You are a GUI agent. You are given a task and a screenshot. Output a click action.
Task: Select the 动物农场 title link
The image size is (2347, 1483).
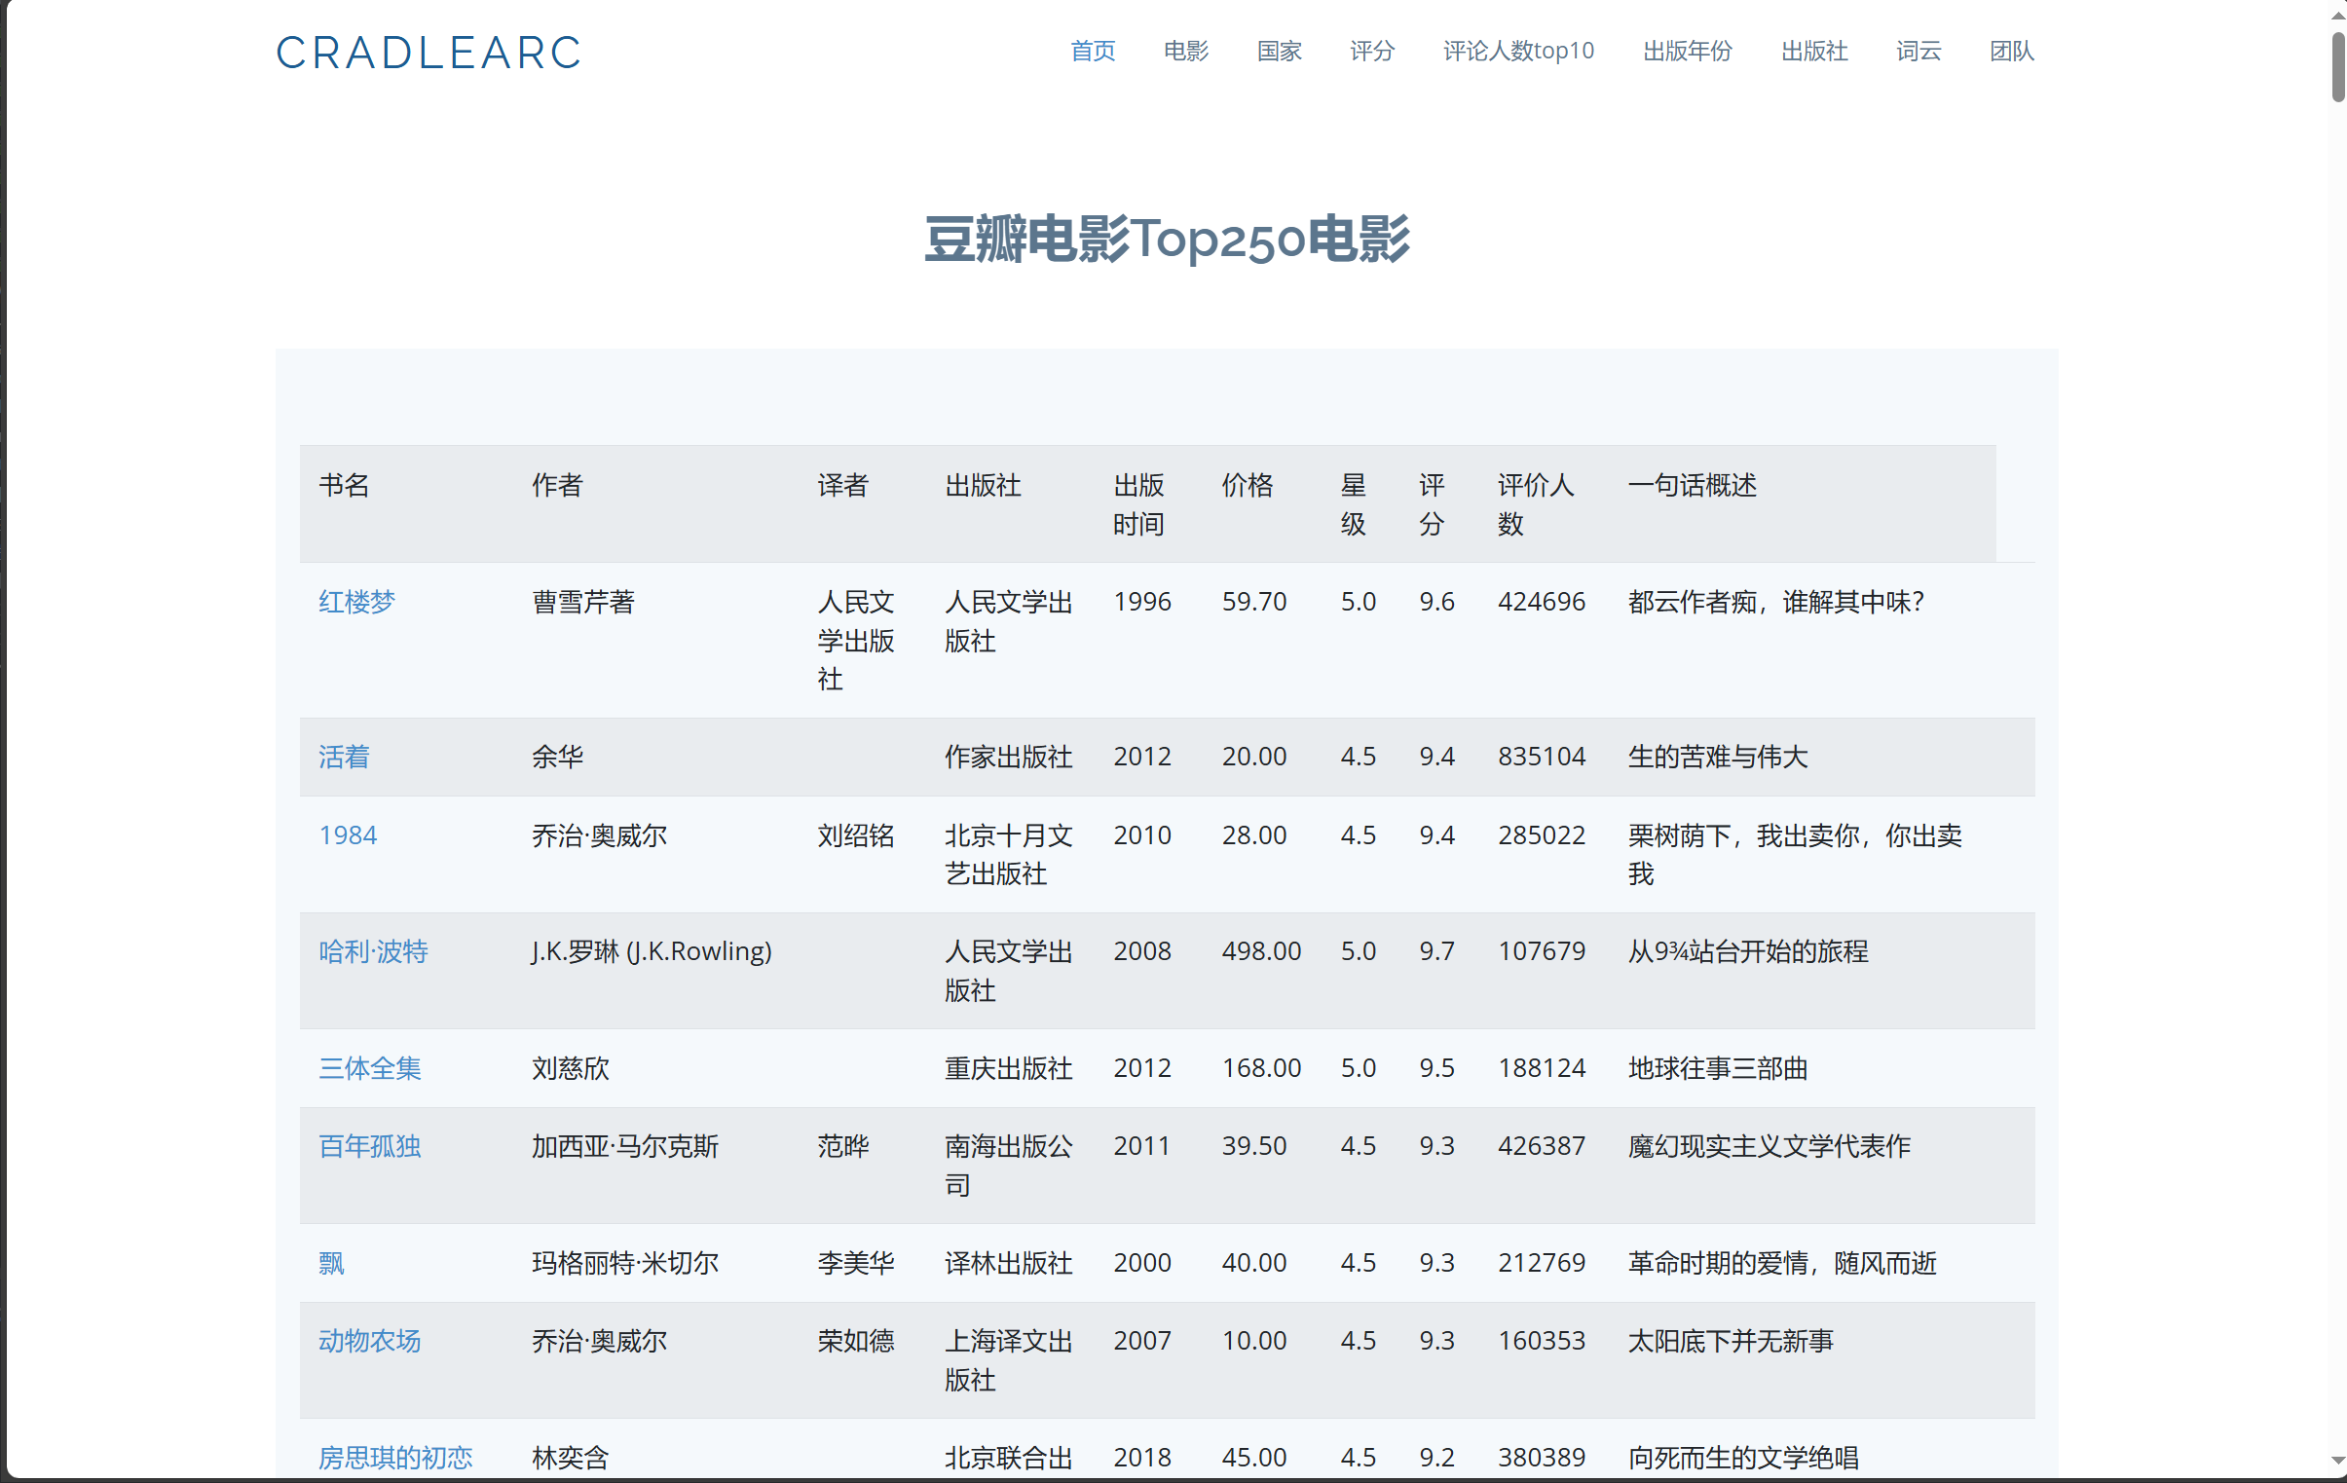369,1341
